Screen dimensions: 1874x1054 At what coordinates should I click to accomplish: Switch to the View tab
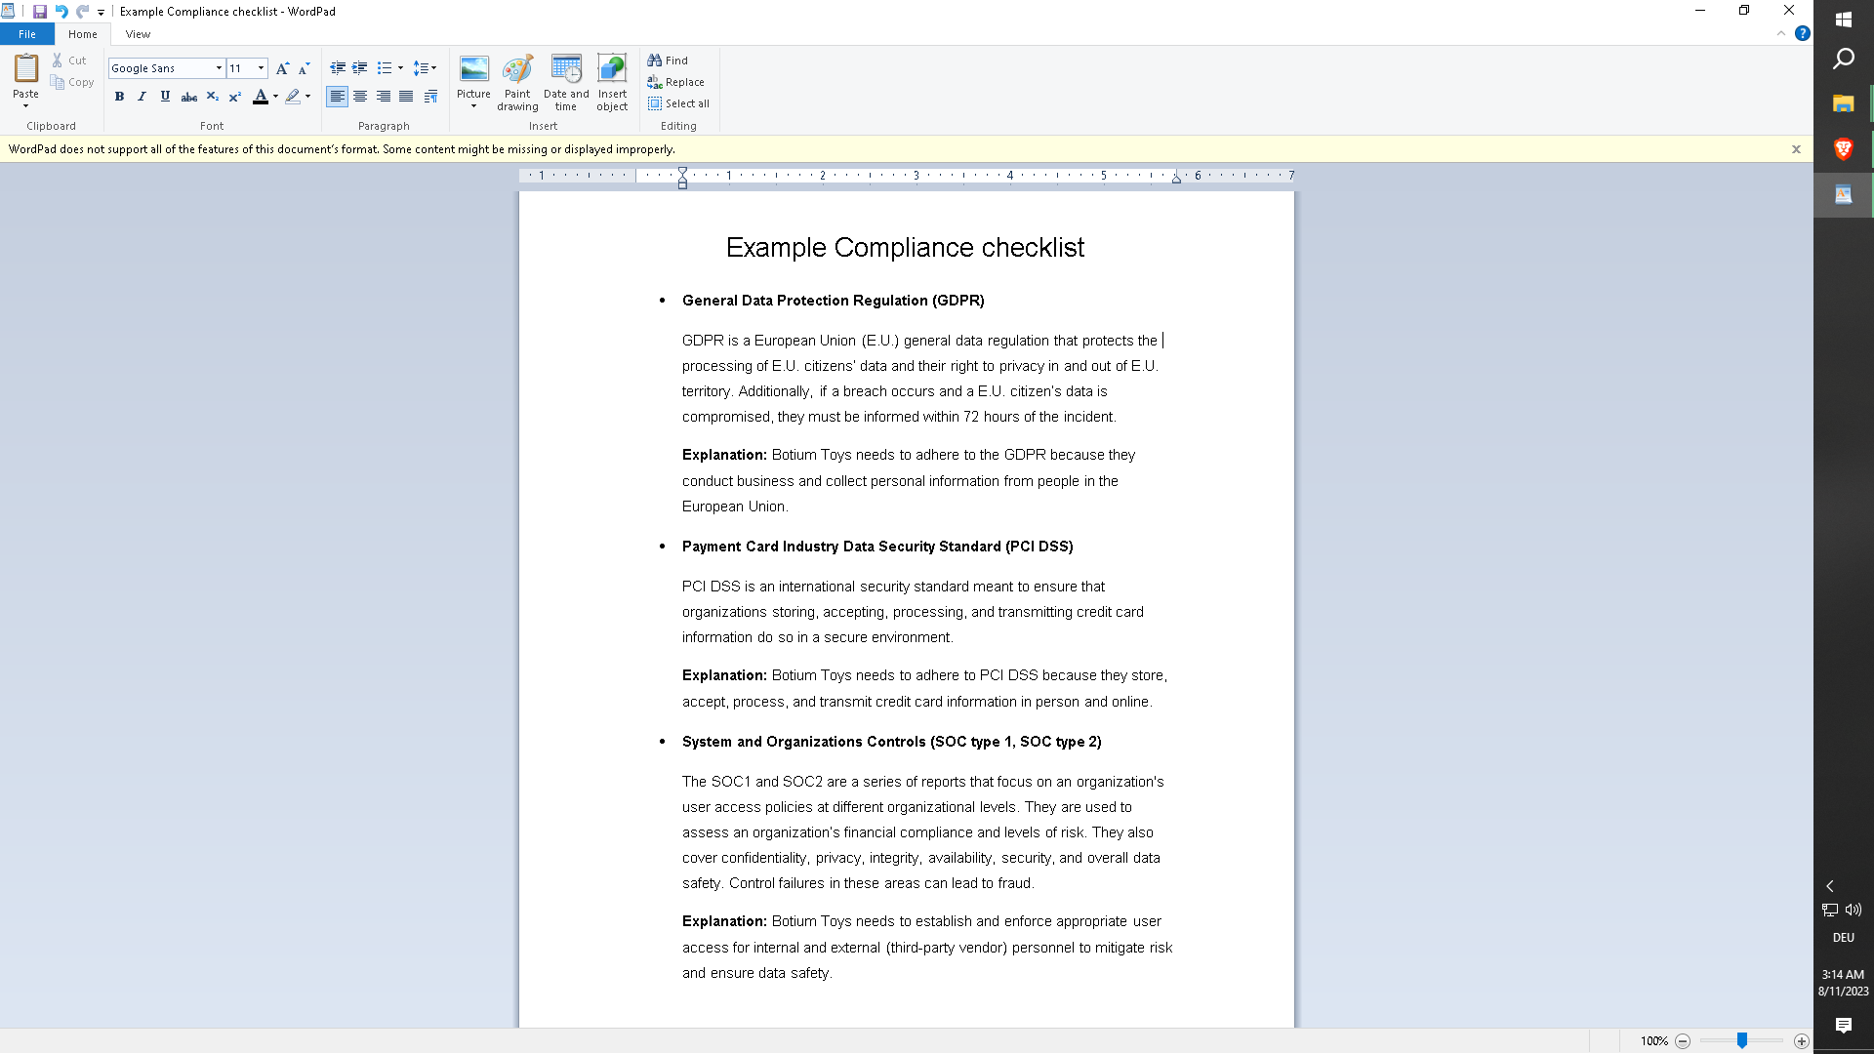tap(138, 34)
